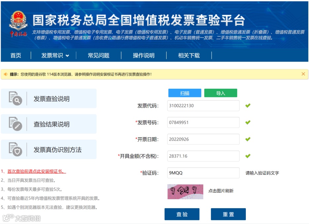Focus the 开具金额(不含税) input field
This screenshot has height=224, width=309.
(x=203, y=156)
